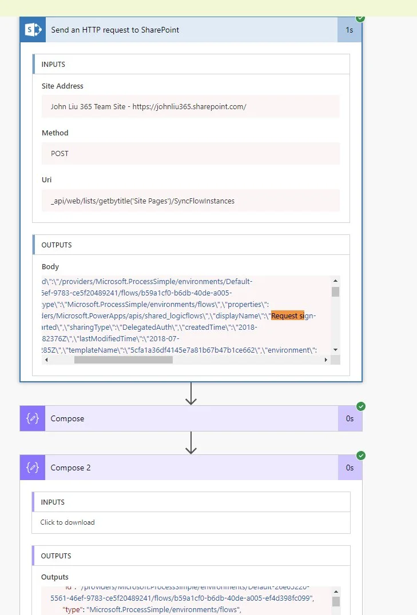Click the curly-brace icon of the Compose action
The image size is (417, 615).
[33, 418]
